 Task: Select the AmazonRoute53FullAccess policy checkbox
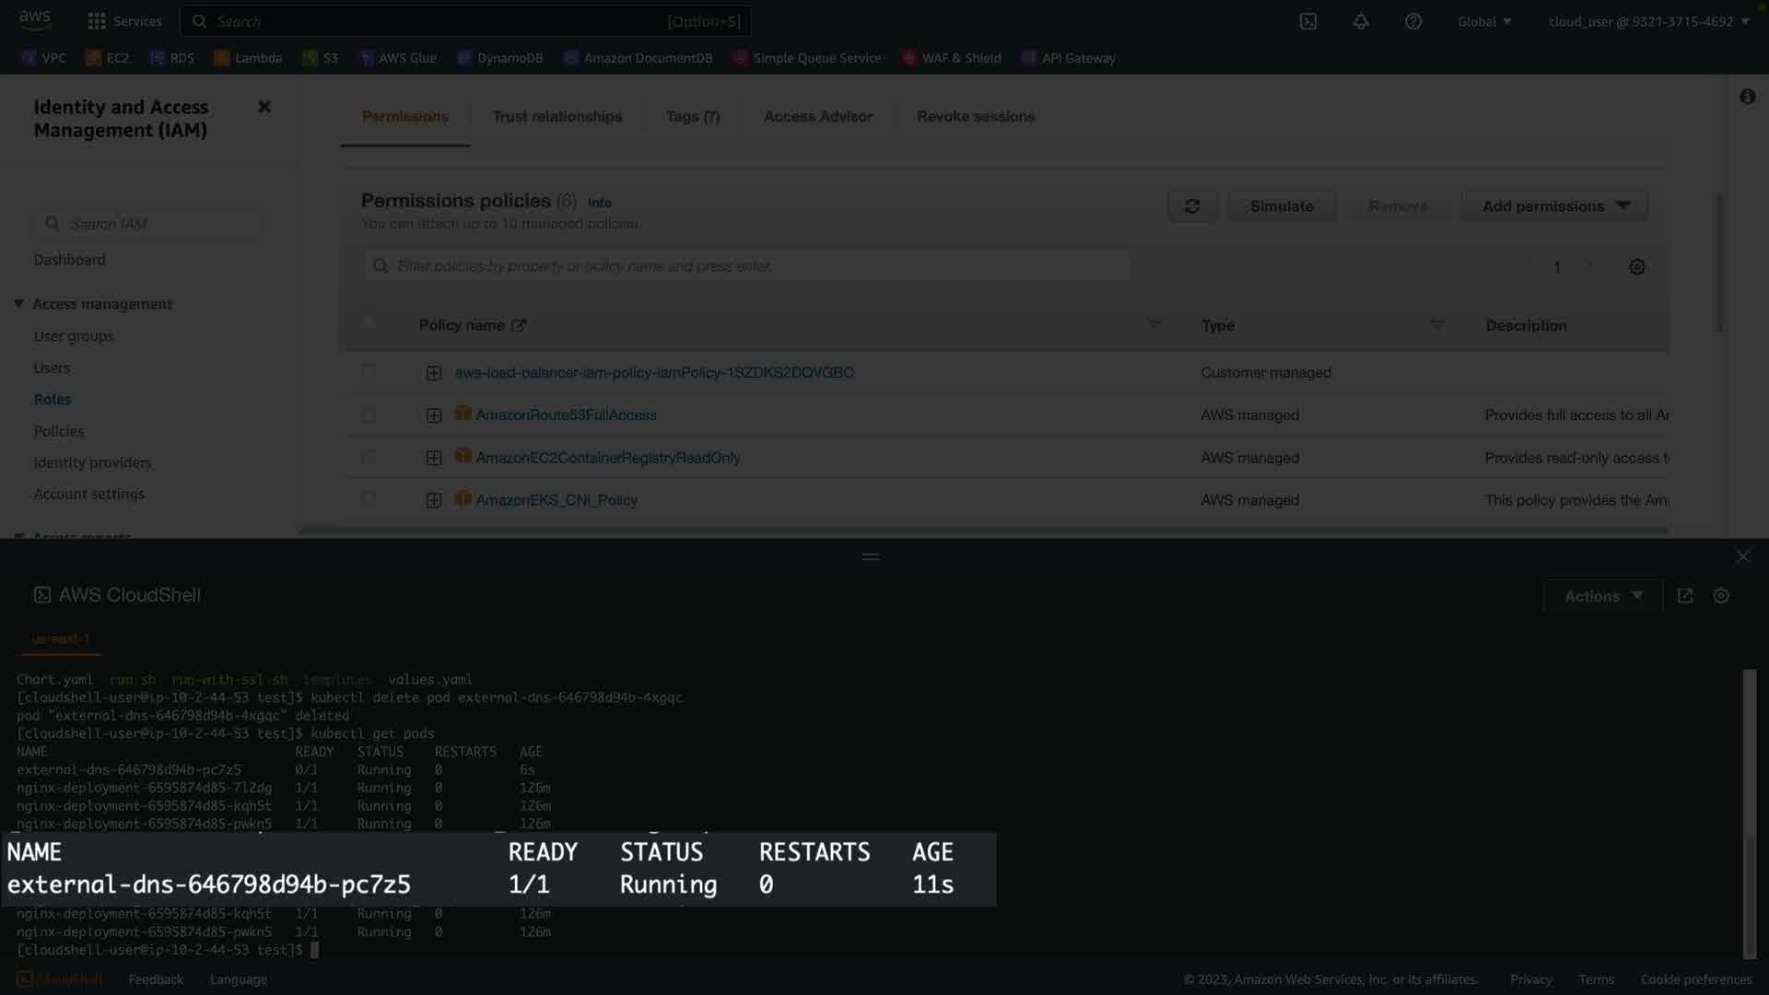369,416
